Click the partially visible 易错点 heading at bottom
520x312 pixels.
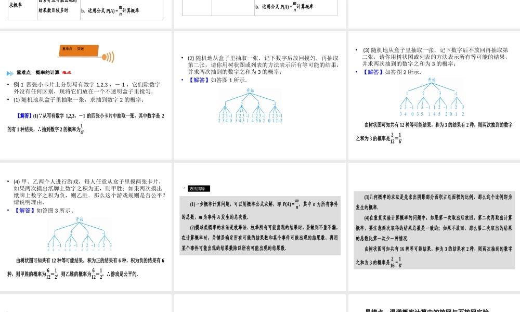(427, 310)
